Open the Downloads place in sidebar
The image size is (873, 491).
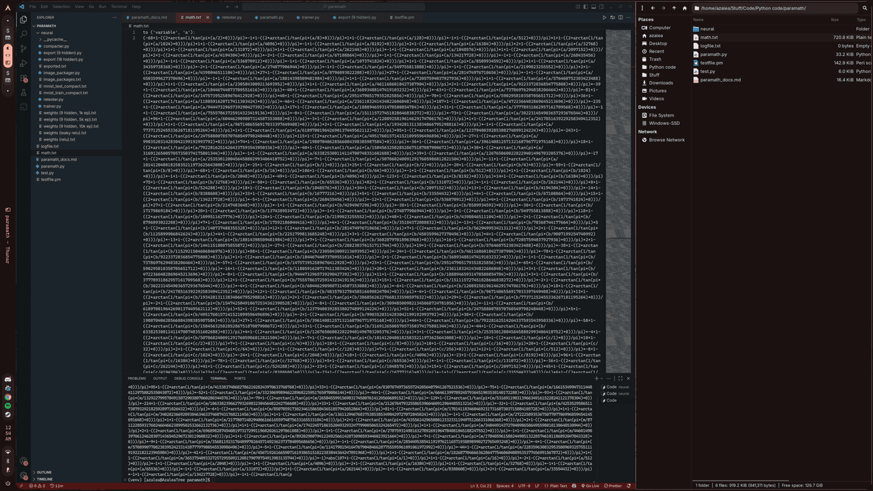coord(661,83)
